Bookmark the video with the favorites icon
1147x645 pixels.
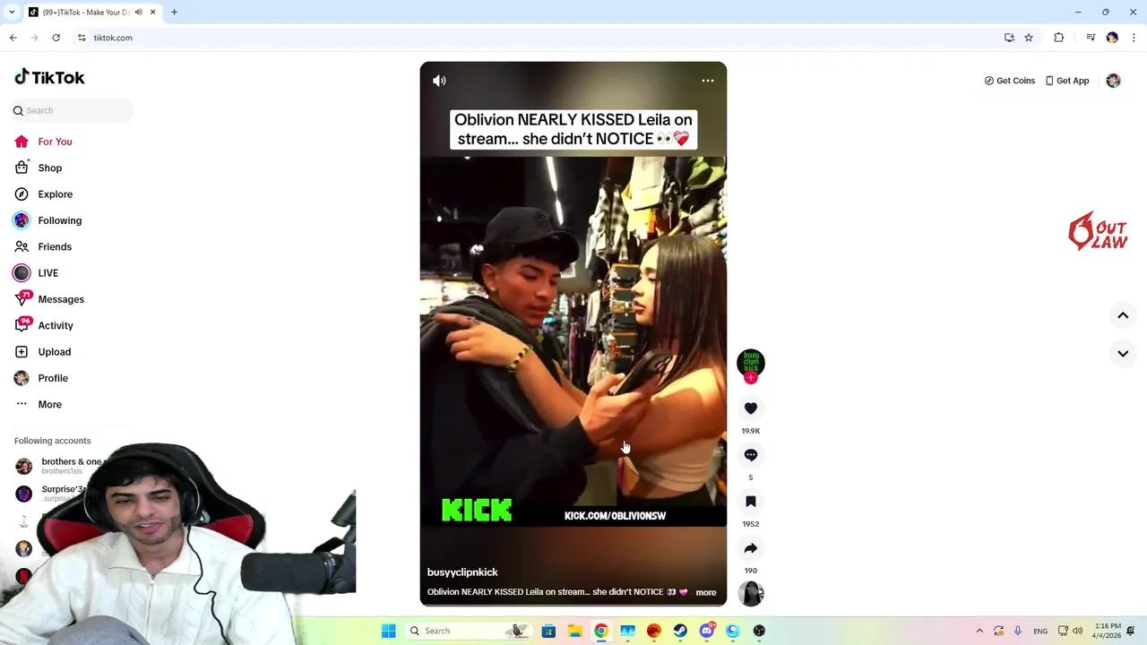751,502
